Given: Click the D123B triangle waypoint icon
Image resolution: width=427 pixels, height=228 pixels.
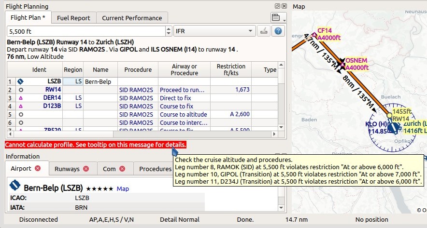Looking at the screenshot, I should point(21,106).
